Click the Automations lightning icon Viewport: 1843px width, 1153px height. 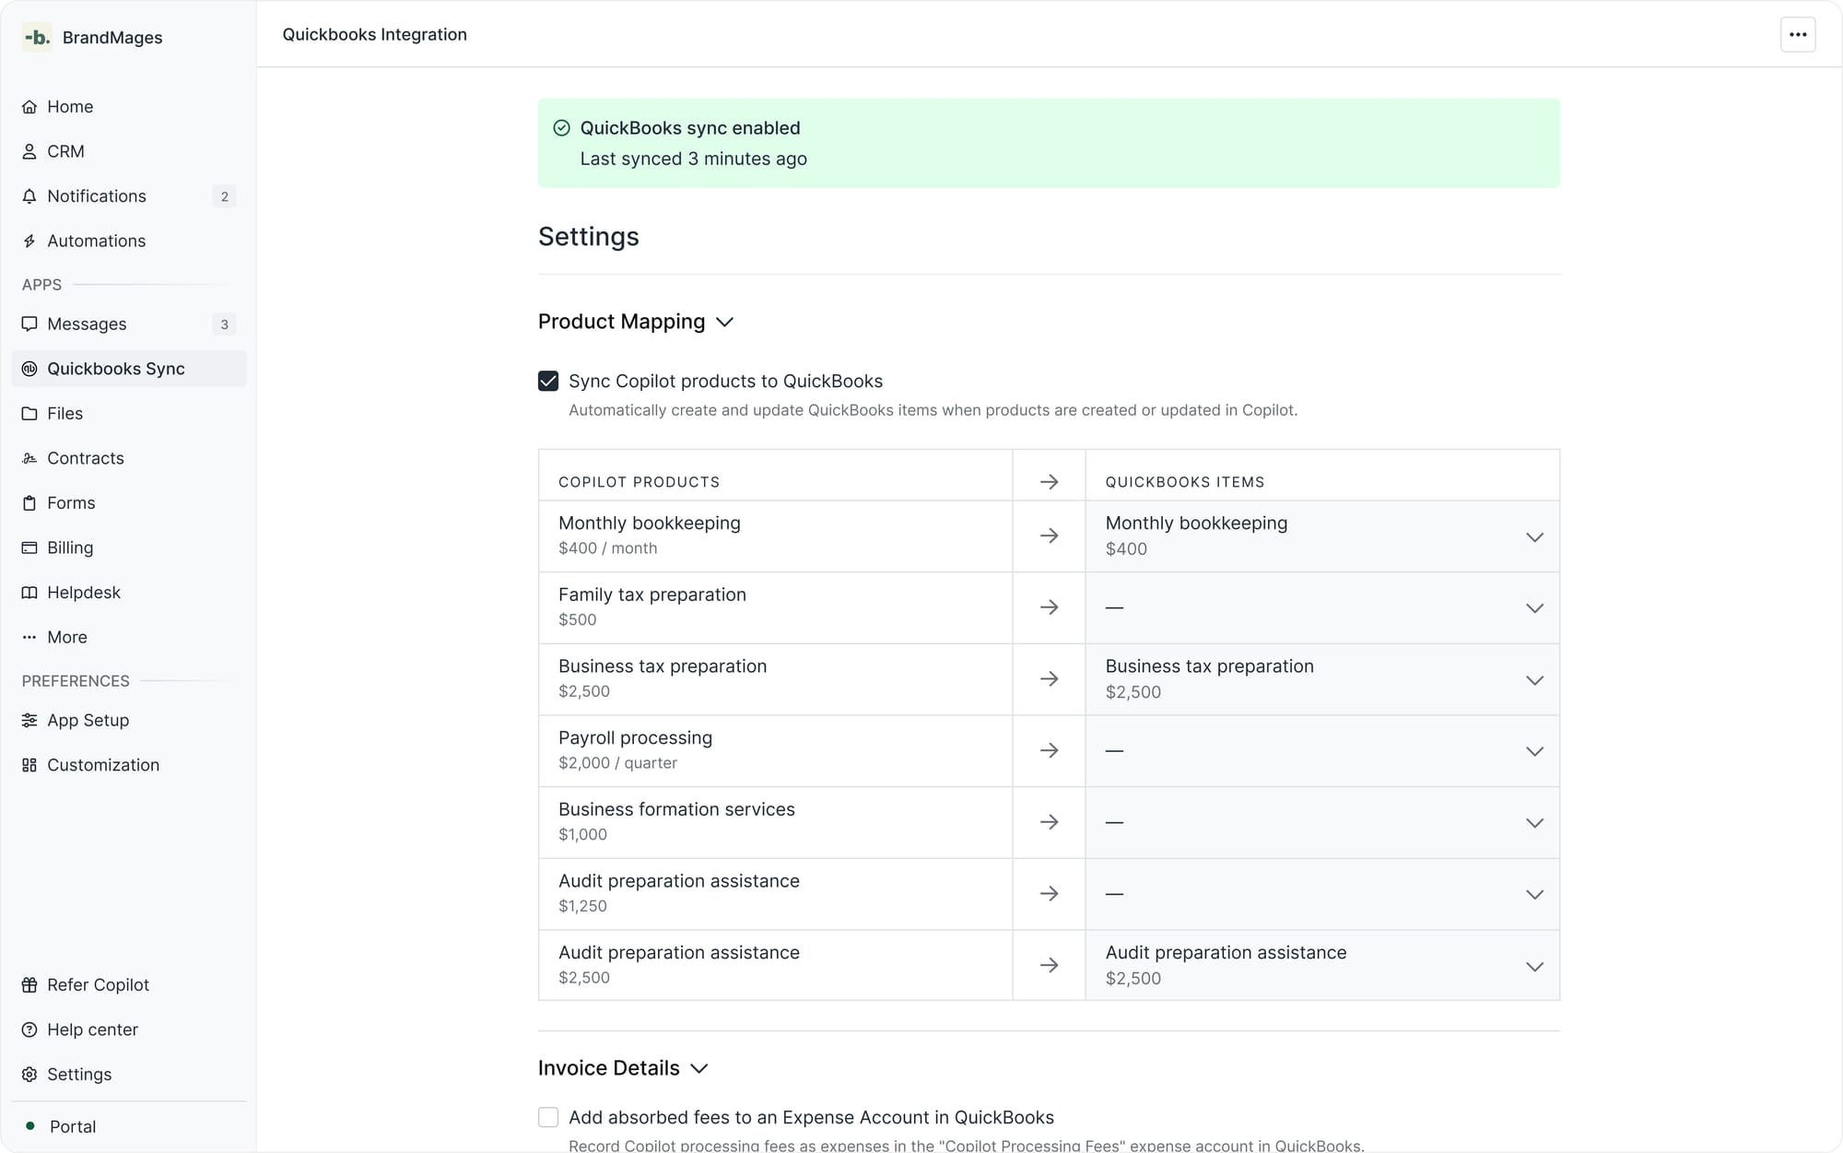click(29, 241)
